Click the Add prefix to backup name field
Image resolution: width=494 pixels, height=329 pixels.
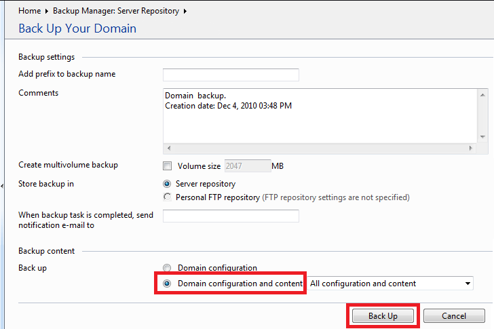[231, 75]
